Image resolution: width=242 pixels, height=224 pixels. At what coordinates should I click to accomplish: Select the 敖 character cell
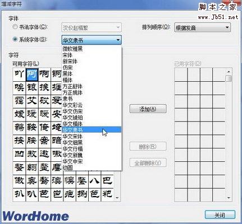(x=32, y=155)
